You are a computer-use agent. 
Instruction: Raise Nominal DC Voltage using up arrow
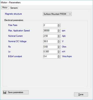pos(59,41)
